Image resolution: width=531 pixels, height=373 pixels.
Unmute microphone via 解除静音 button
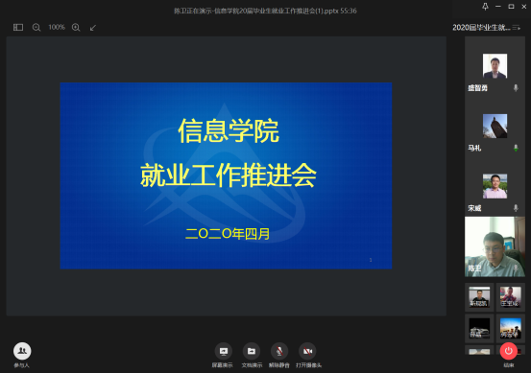(x=279, y=351)
